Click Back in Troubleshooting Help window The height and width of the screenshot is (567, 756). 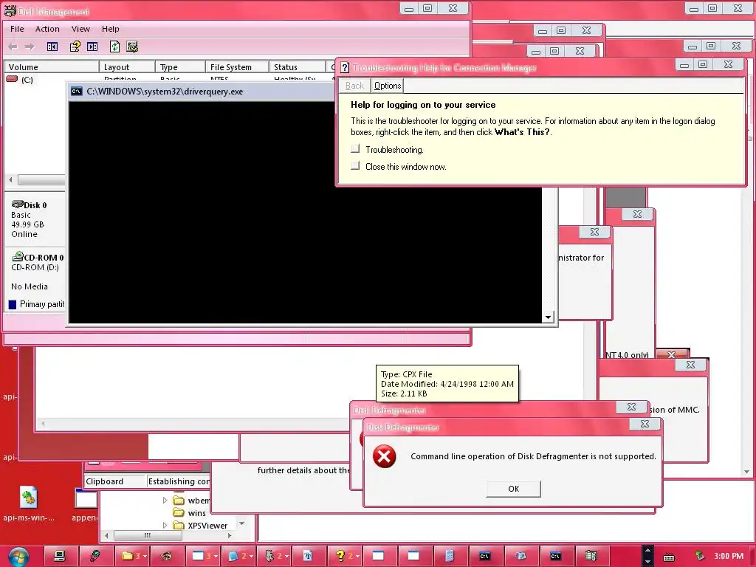354,86
